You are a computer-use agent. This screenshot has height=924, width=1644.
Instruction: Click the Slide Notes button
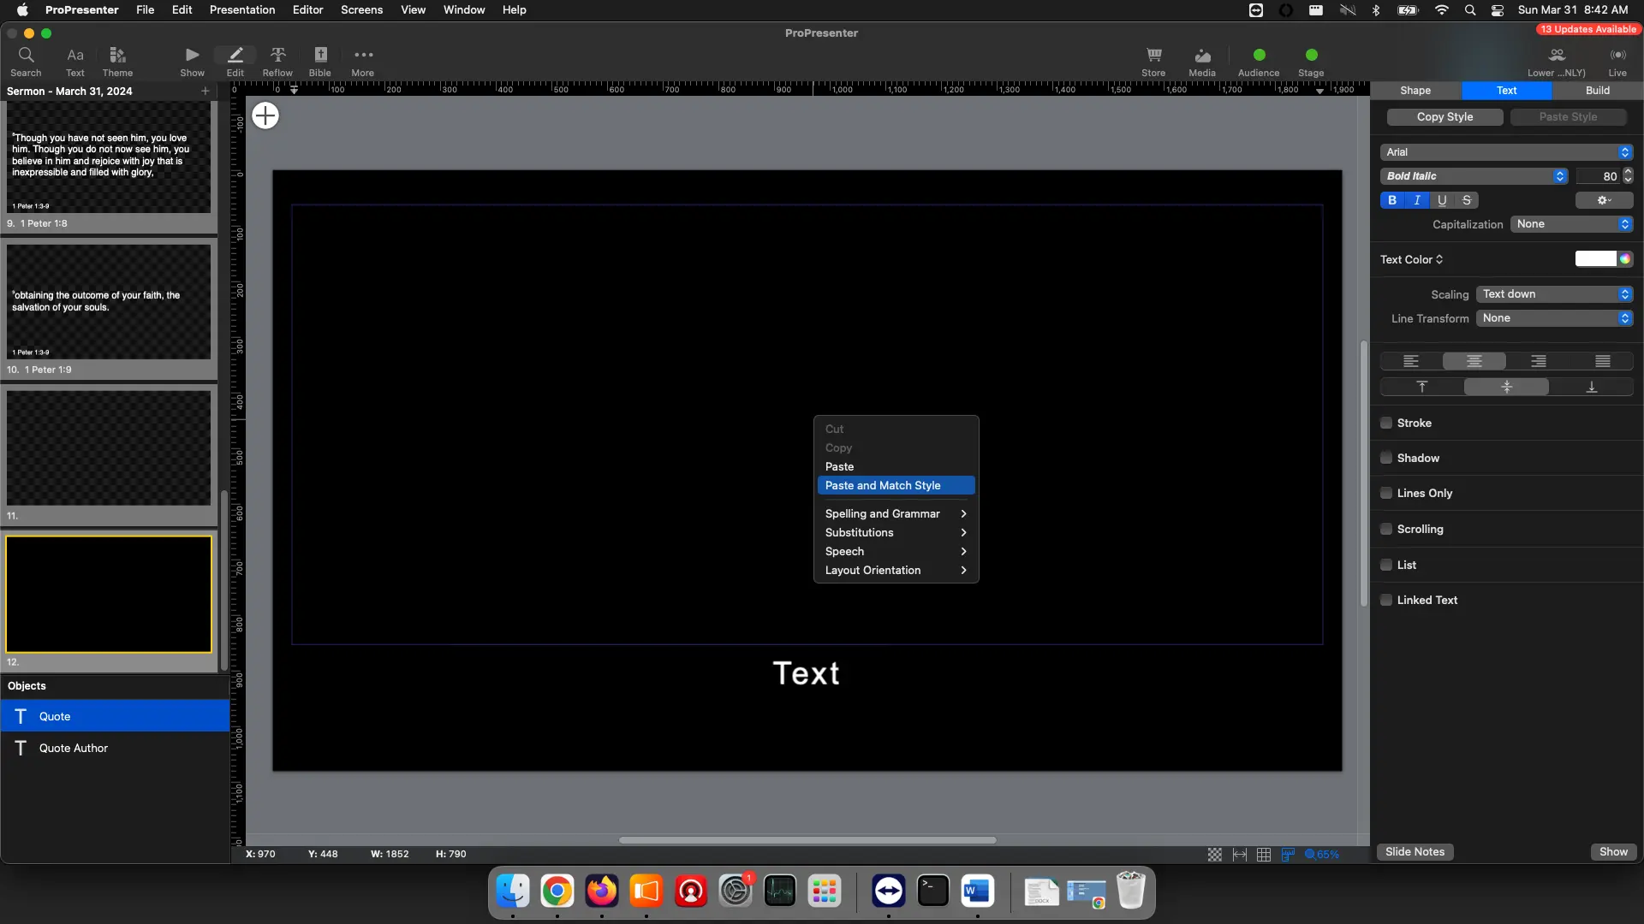(1415, 851)
